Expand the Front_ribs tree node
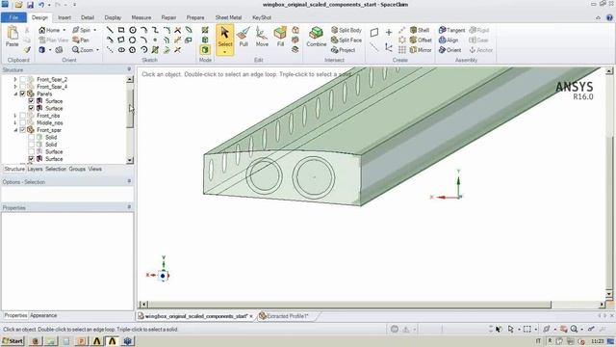 [x=15, y=116]
